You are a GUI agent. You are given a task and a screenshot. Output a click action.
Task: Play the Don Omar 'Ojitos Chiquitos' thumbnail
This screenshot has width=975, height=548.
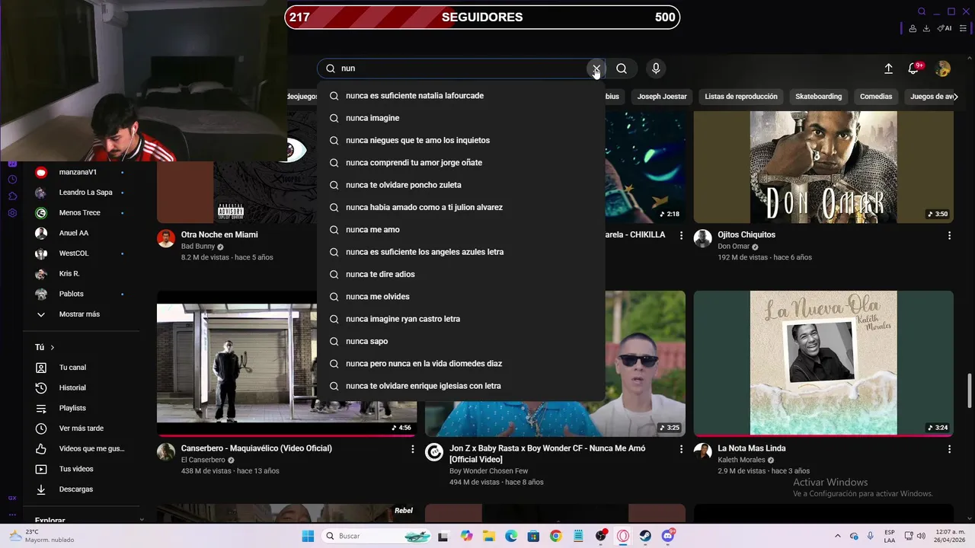[823, 167]
